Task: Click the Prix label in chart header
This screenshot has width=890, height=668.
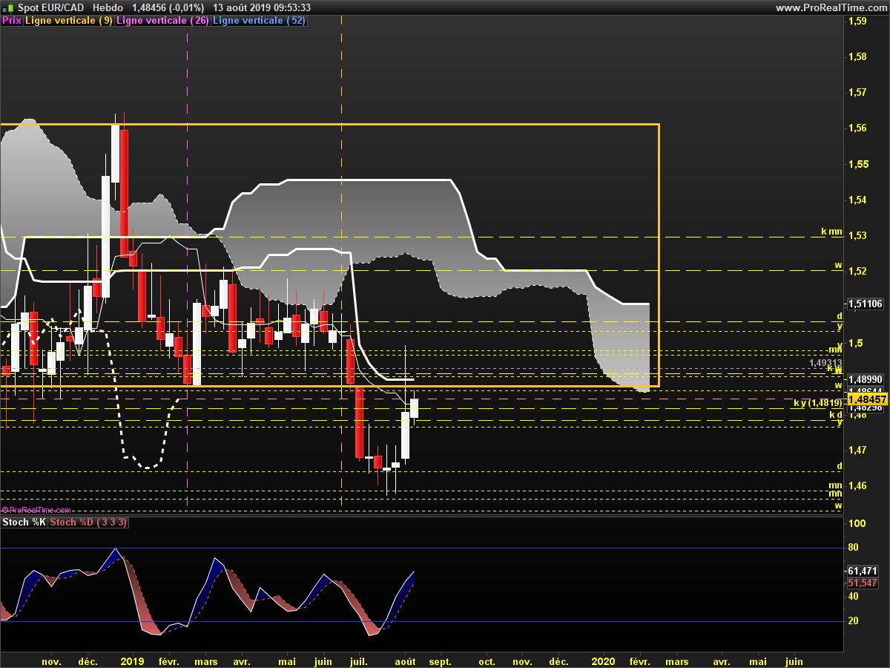Action: coord(12,21)
